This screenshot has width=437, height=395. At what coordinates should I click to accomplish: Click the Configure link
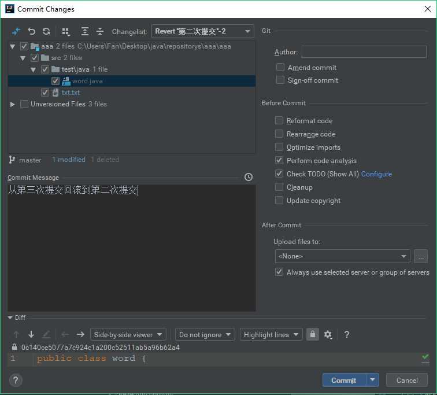[376, 174]
